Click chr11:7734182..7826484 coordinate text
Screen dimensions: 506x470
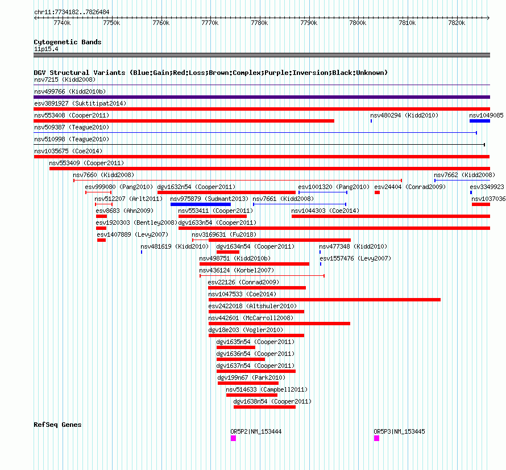click(72, 12)
